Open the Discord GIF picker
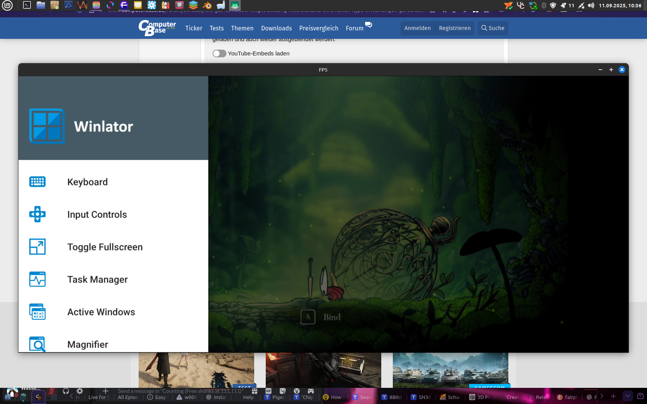Screen dimensions: 647x404 (268, 391)
